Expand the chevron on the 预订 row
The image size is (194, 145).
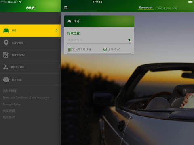(57, 31)
